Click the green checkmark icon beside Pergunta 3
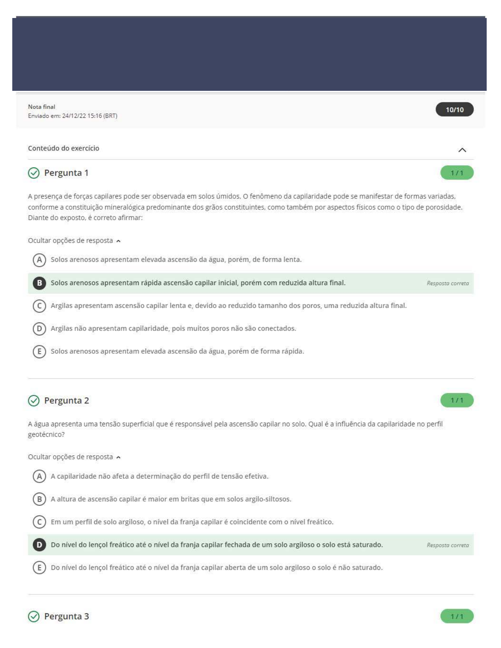Viewport: 501px width, 648px height. pyautogui.click(x=34, y=616)
